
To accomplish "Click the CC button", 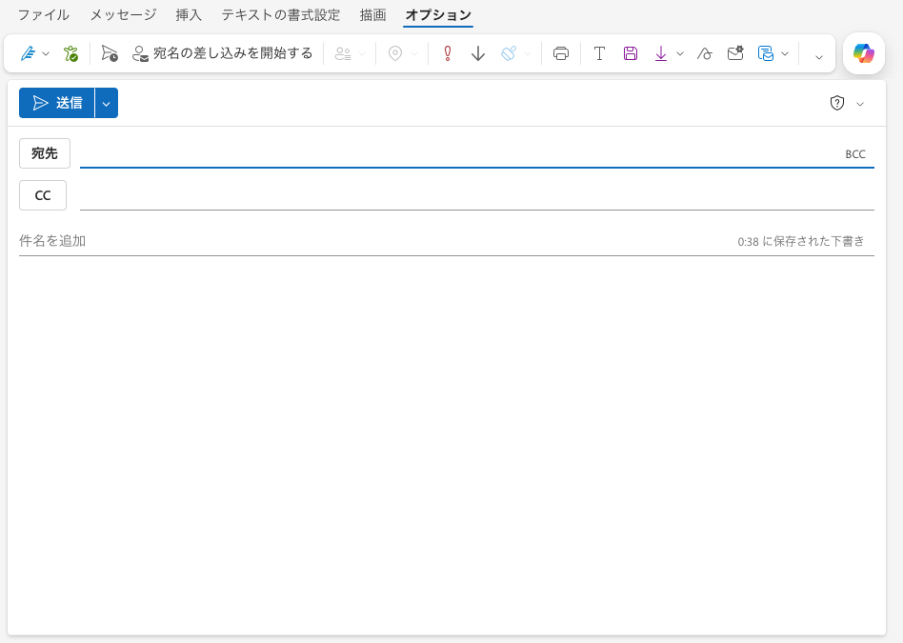I will (43, 195).
